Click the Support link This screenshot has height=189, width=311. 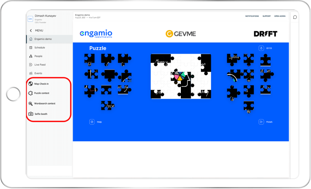pos(266,16)
